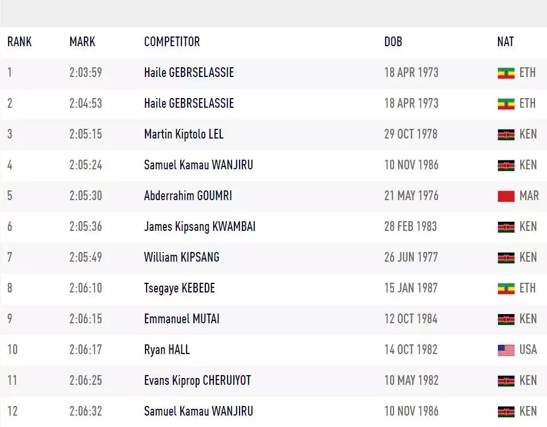Click the Morocco flag for Abderrahim GOUMRI
The image size is (547, 427).
[x=506, y=196]
